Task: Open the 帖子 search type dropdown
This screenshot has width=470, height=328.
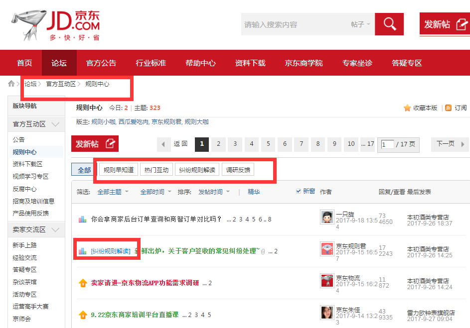Action: (x=360, y=24)
